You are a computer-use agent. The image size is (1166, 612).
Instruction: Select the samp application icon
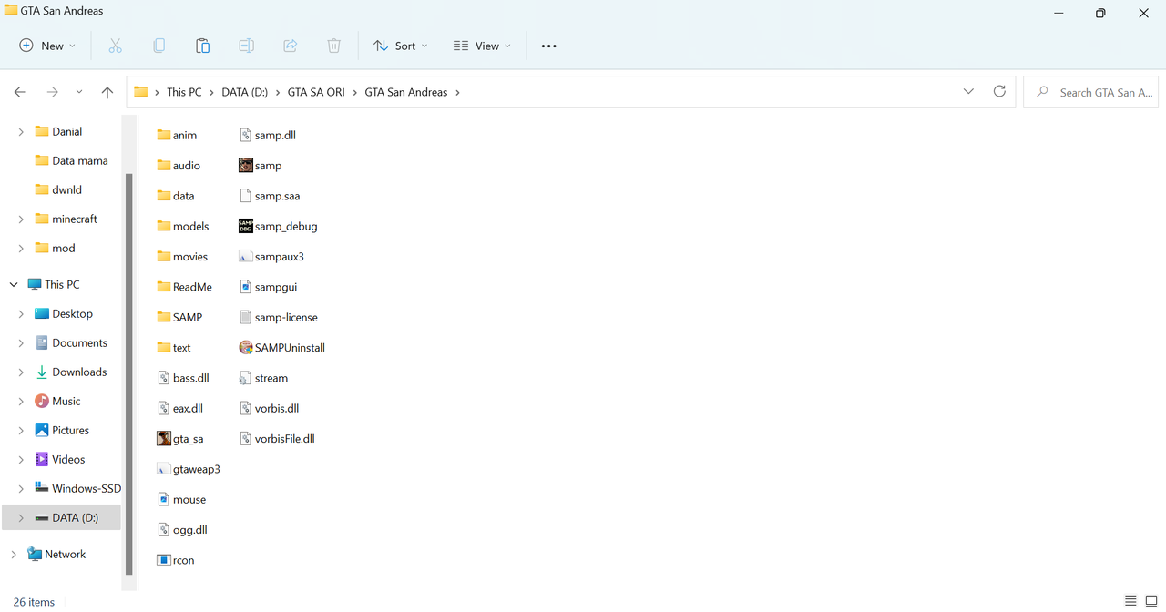click(245, 166)
